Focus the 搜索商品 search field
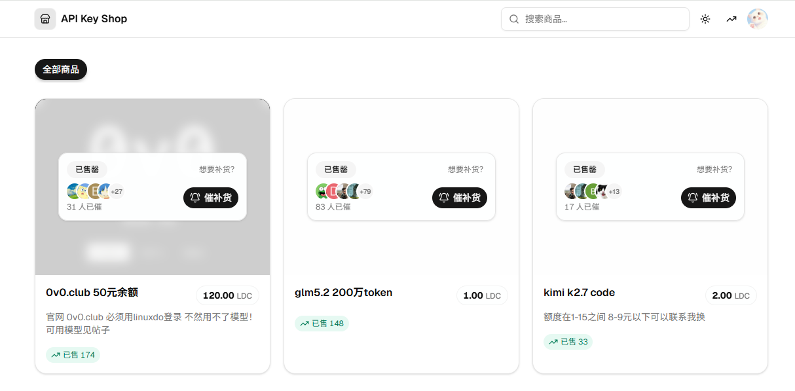Screen dimensions: 795x391 (595, 19)
